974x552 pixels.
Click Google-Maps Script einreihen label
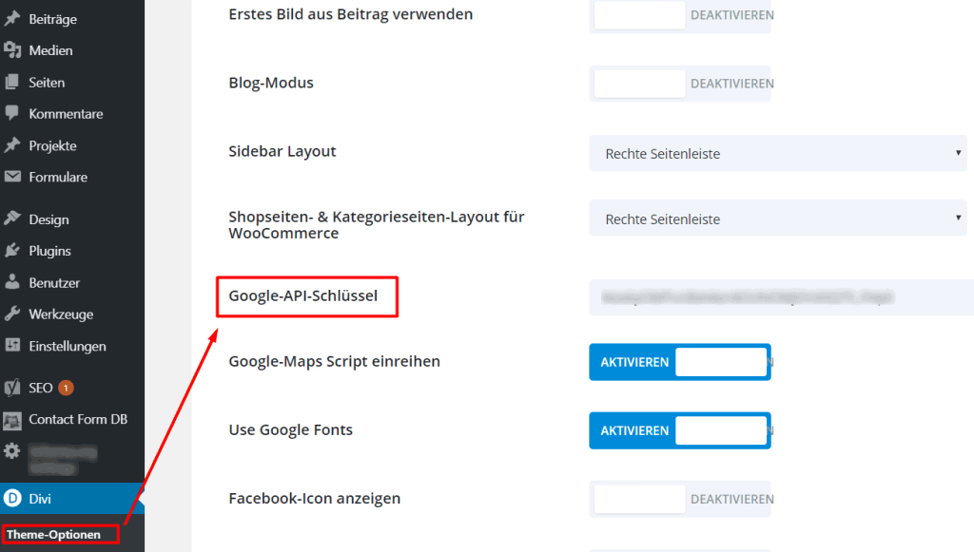tap(334, 362)
